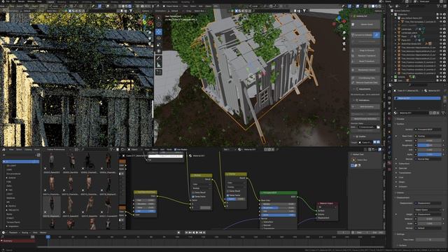Hide the Plane object in outliner
Image resolution: width=448 pixels, height=252 pixels.
tap(442, 36)
